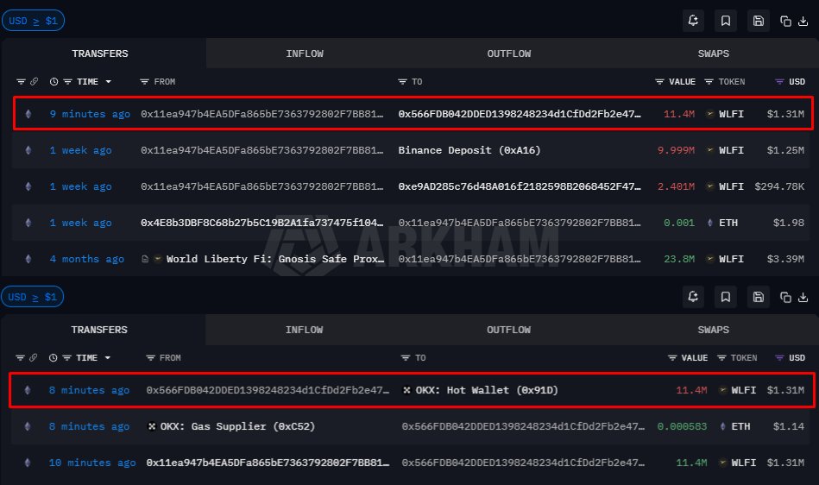The width and height of the screenshot is (819, 485).
Task: Open the TO column filter in the lower table
Action: click(x=406, y=358)
